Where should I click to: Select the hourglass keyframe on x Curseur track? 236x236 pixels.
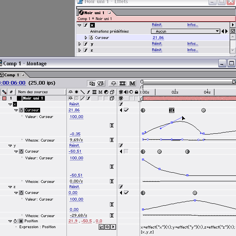[171, 110]
